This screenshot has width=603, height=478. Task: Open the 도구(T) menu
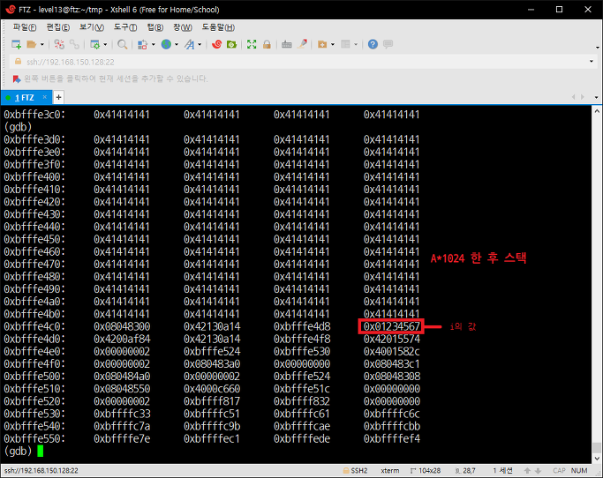tap(125, 27)
